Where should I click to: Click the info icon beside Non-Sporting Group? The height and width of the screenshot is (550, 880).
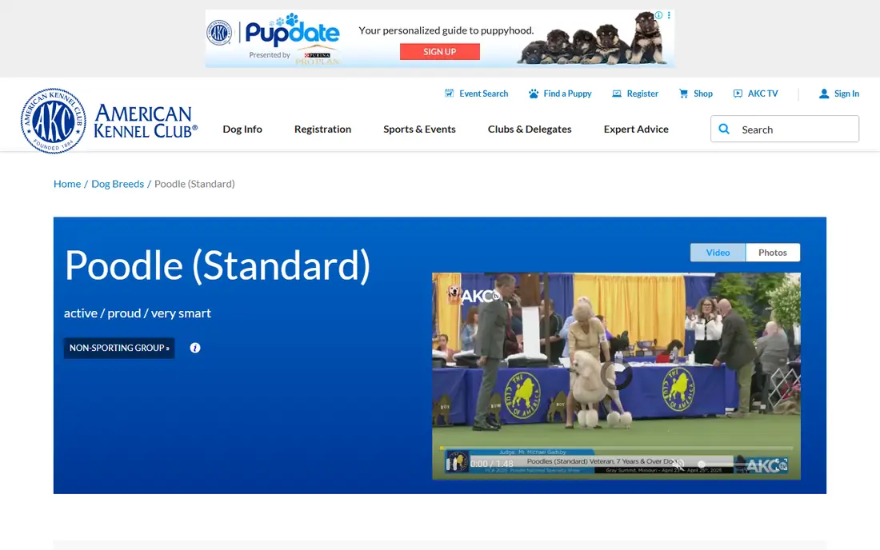(194, 349)
